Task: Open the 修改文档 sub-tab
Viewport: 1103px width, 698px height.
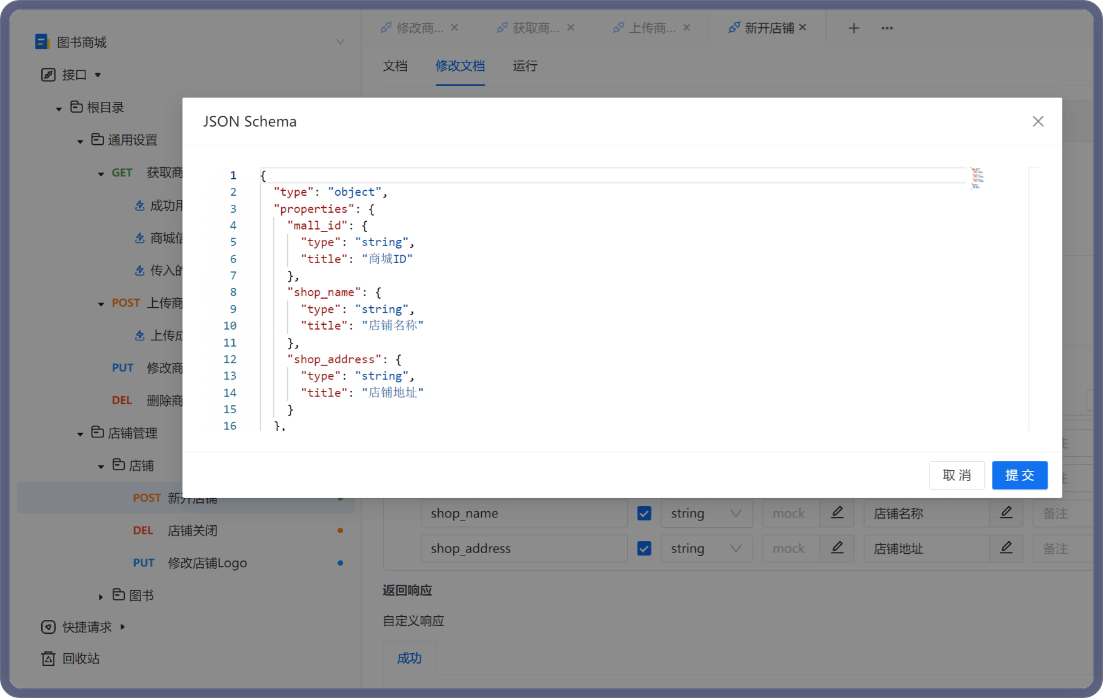Action: 460,66
